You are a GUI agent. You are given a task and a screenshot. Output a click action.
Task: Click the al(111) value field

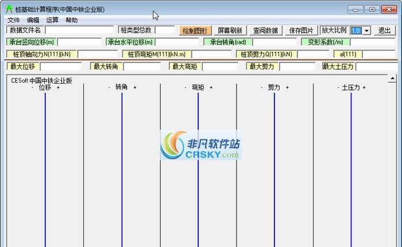[x=378, y=54]
